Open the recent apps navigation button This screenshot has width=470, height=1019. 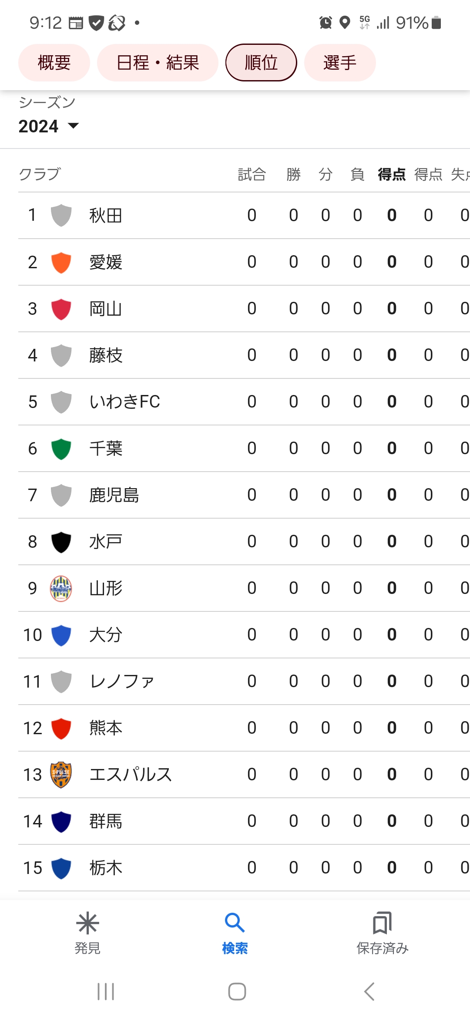[106, 992]
